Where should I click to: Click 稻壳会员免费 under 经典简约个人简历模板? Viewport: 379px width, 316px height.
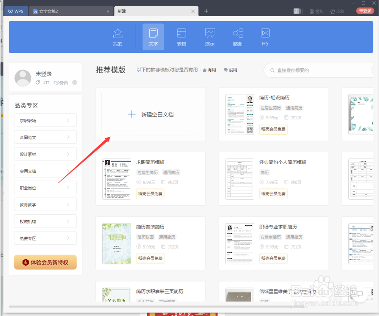coord(273,193)
